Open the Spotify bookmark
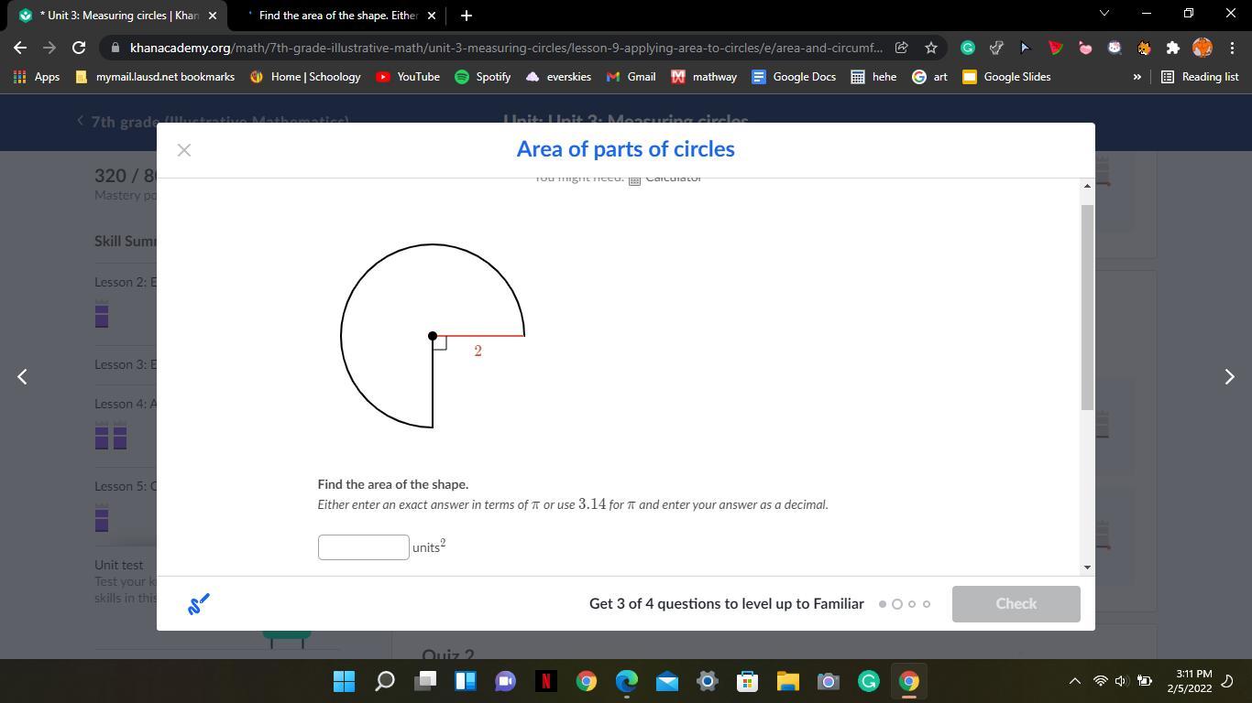The width and height of the screenshot is (1252, 703). 483,77
